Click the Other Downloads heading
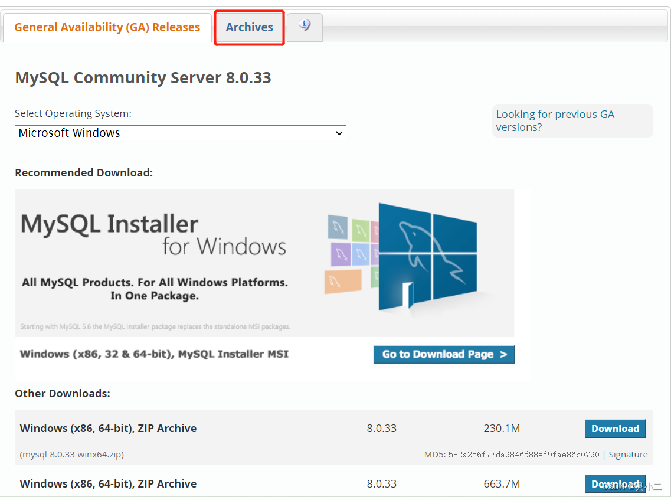 tap(63, 393)
